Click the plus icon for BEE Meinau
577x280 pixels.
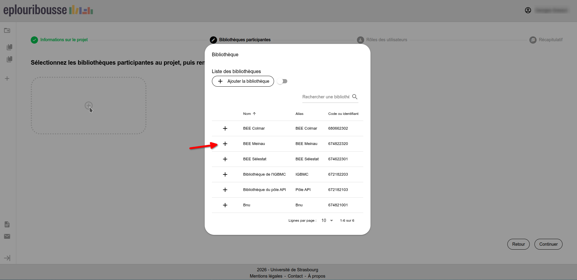click(225, 144)
